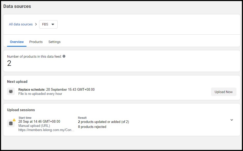Viewport: 243px width, 151px height.
Task: Go to All data sources link
Action: coord(21,24)
